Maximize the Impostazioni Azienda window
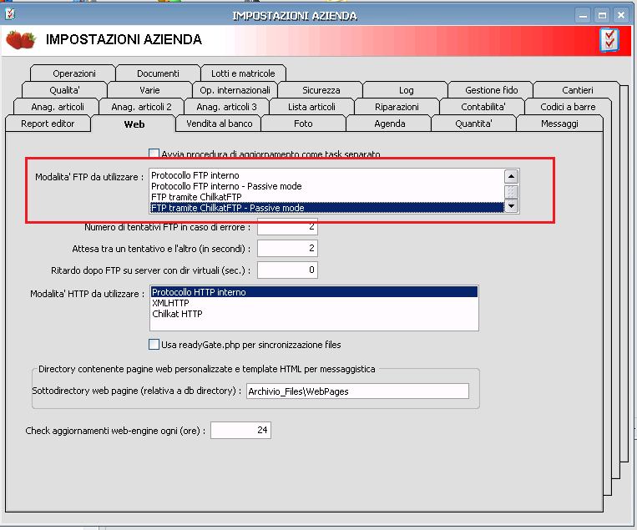 tap(602, 16)
